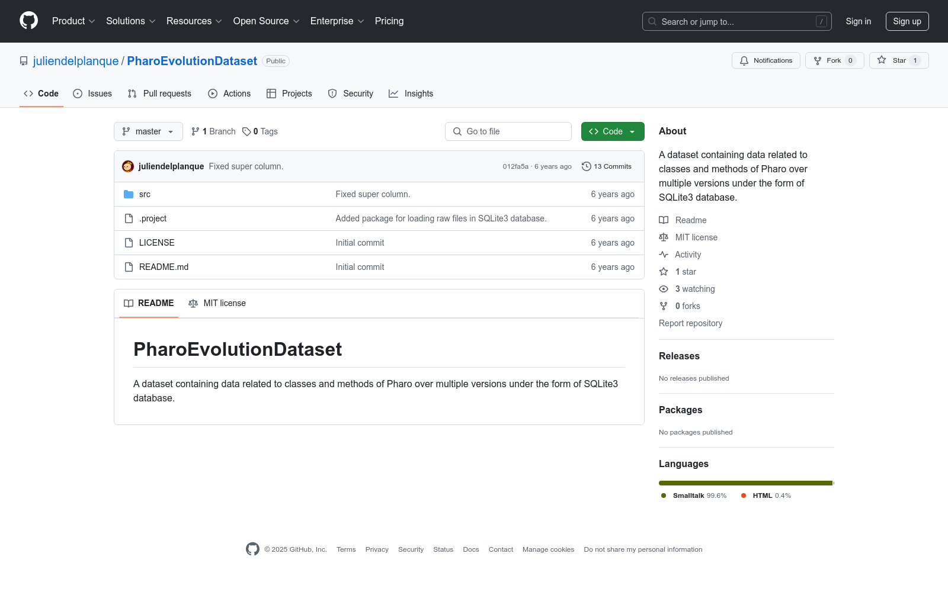Open the Actions tab
This screenshot has height=592, width=948.
click(229, 94)
